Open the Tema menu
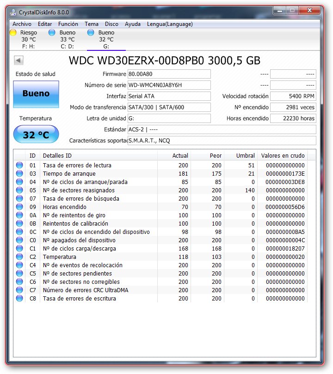 [x=92, y=24]
